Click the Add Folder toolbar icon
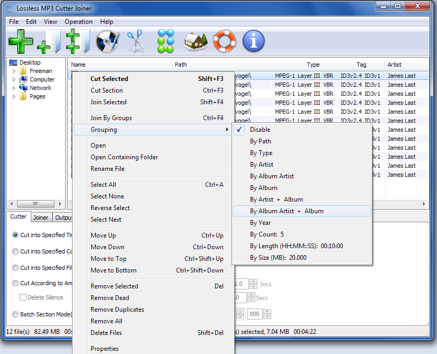 (50, 41)
